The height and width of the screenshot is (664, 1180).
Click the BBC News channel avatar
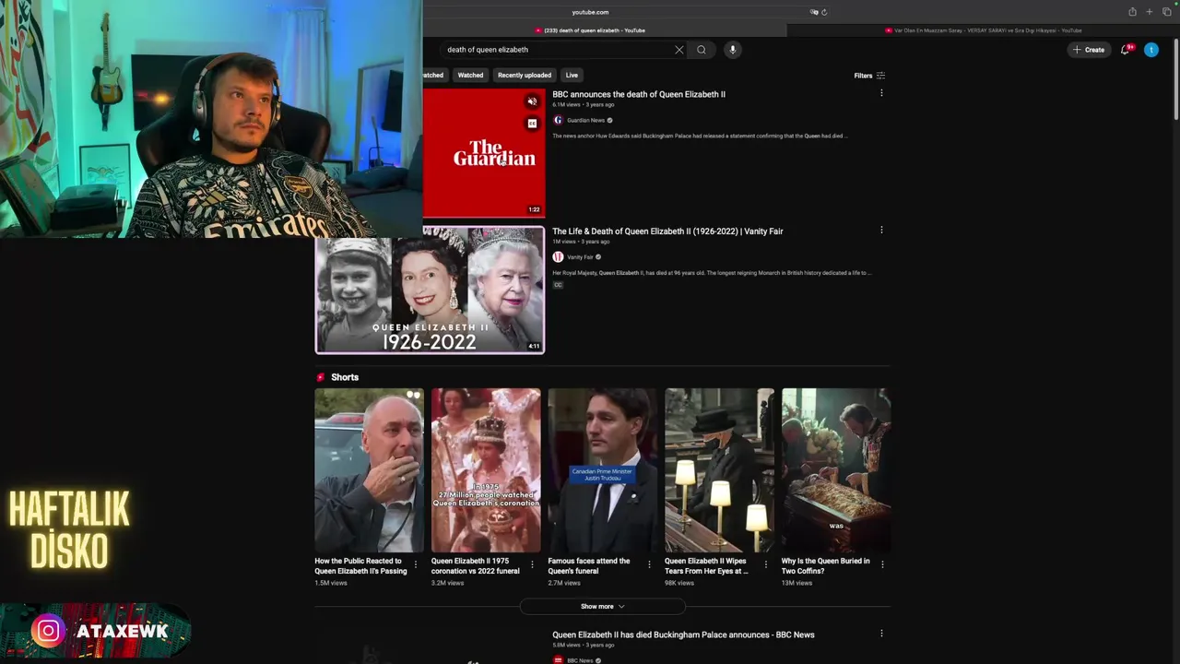[558, 660]
